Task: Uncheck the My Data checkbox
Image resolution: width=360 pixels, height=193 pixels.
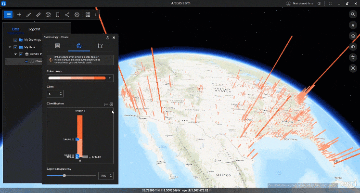Action: pos(15,47)
